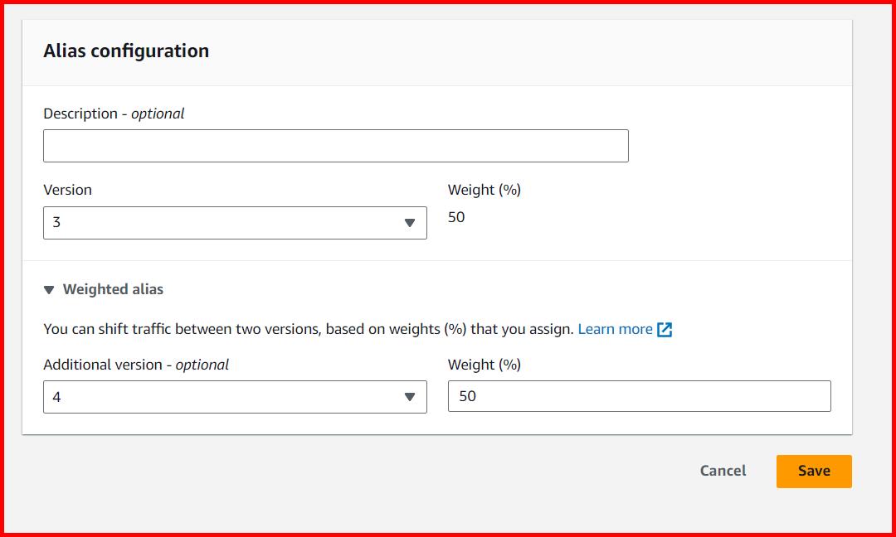Click the Weighted alias disclosure triangle
Viewport: 896px width, 537px height.
(50, 289)
